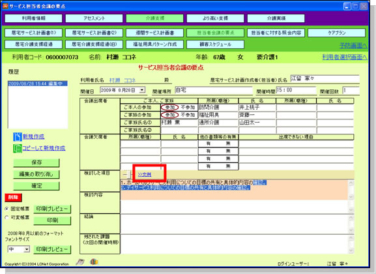Select the 介護支援 tab

154,18
